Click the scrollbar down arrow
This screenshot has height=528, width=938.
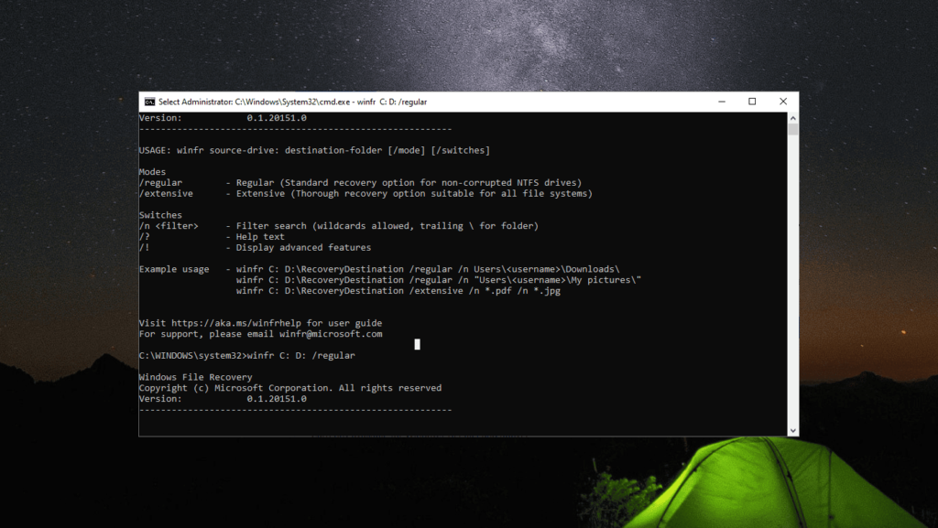(792, 430)
